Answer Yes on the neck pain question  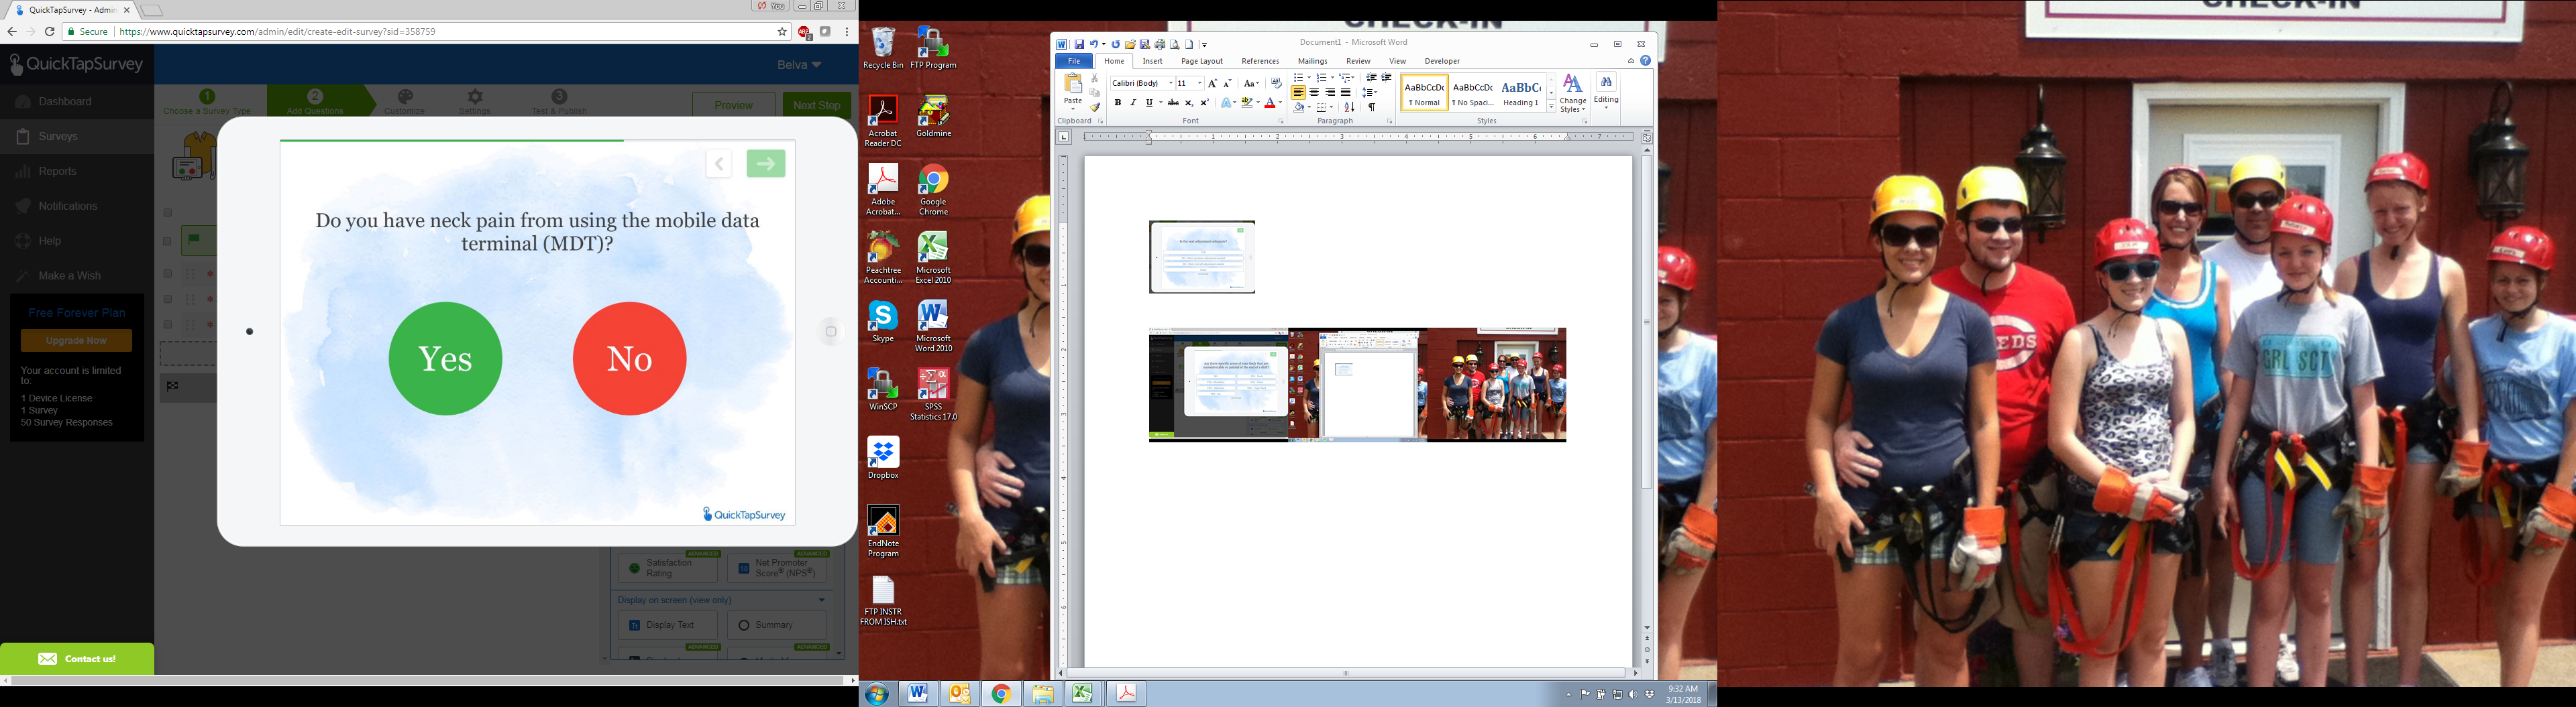(x=445, y=359)
